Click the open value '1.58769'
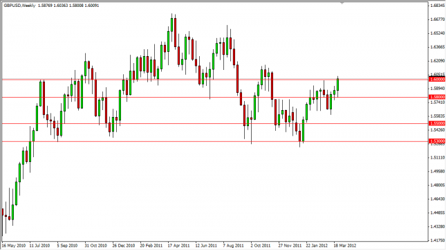 (x=45, y=6)
